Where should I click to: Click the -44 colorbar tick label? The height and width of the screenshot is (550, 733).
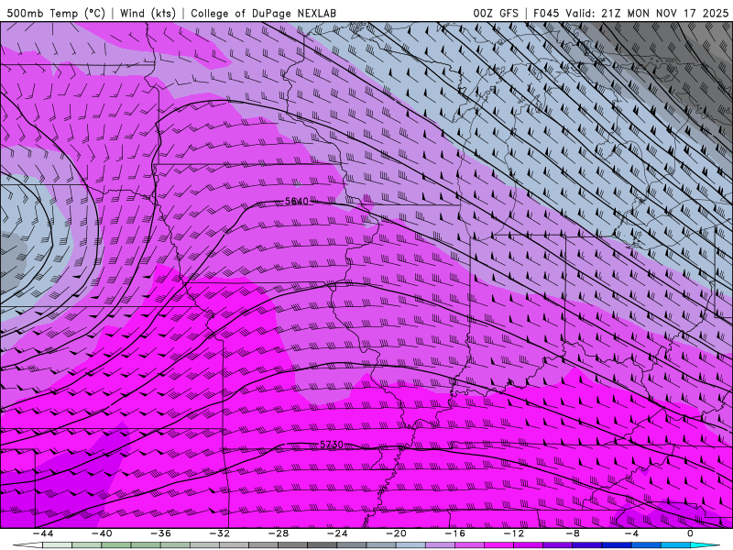click(43, 533)
